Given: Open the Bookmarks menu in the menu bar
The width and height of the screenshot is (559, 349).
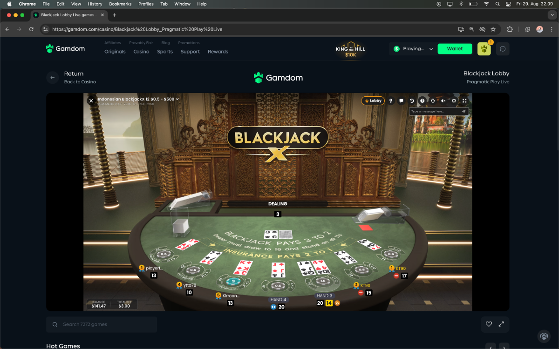Looking at the screenshot, I should tap(120, 4).
